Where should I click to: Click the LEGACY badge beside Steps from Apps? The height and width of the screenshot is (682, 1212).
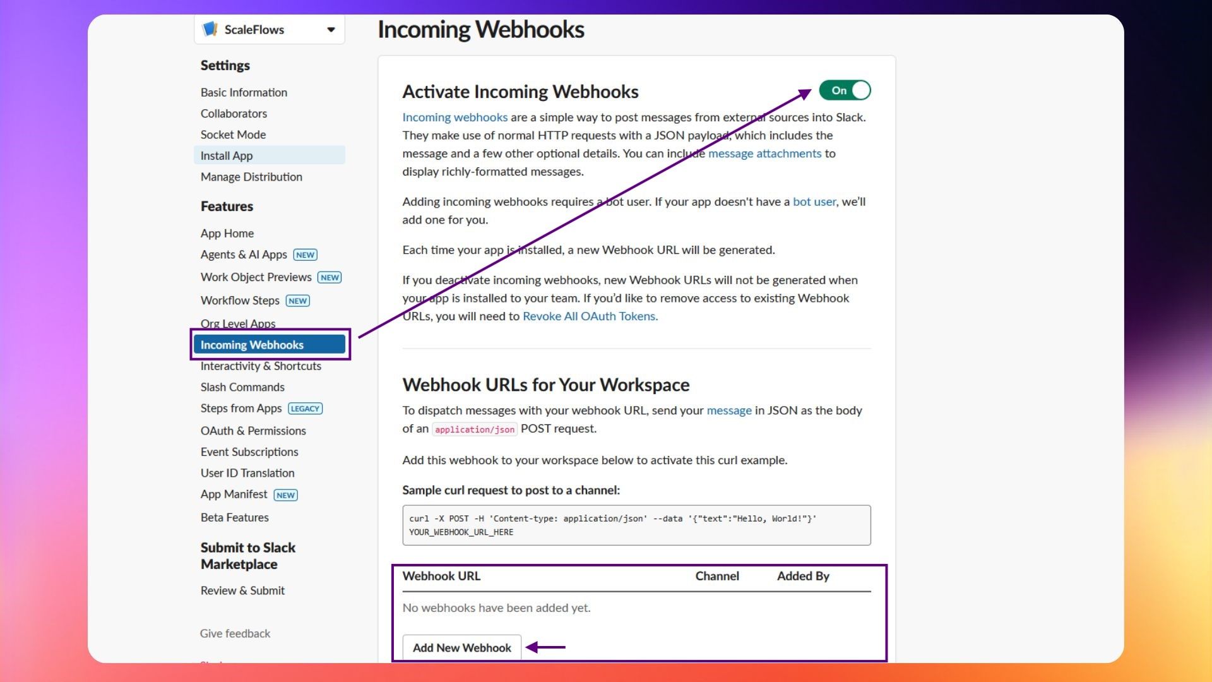[306, 409]
